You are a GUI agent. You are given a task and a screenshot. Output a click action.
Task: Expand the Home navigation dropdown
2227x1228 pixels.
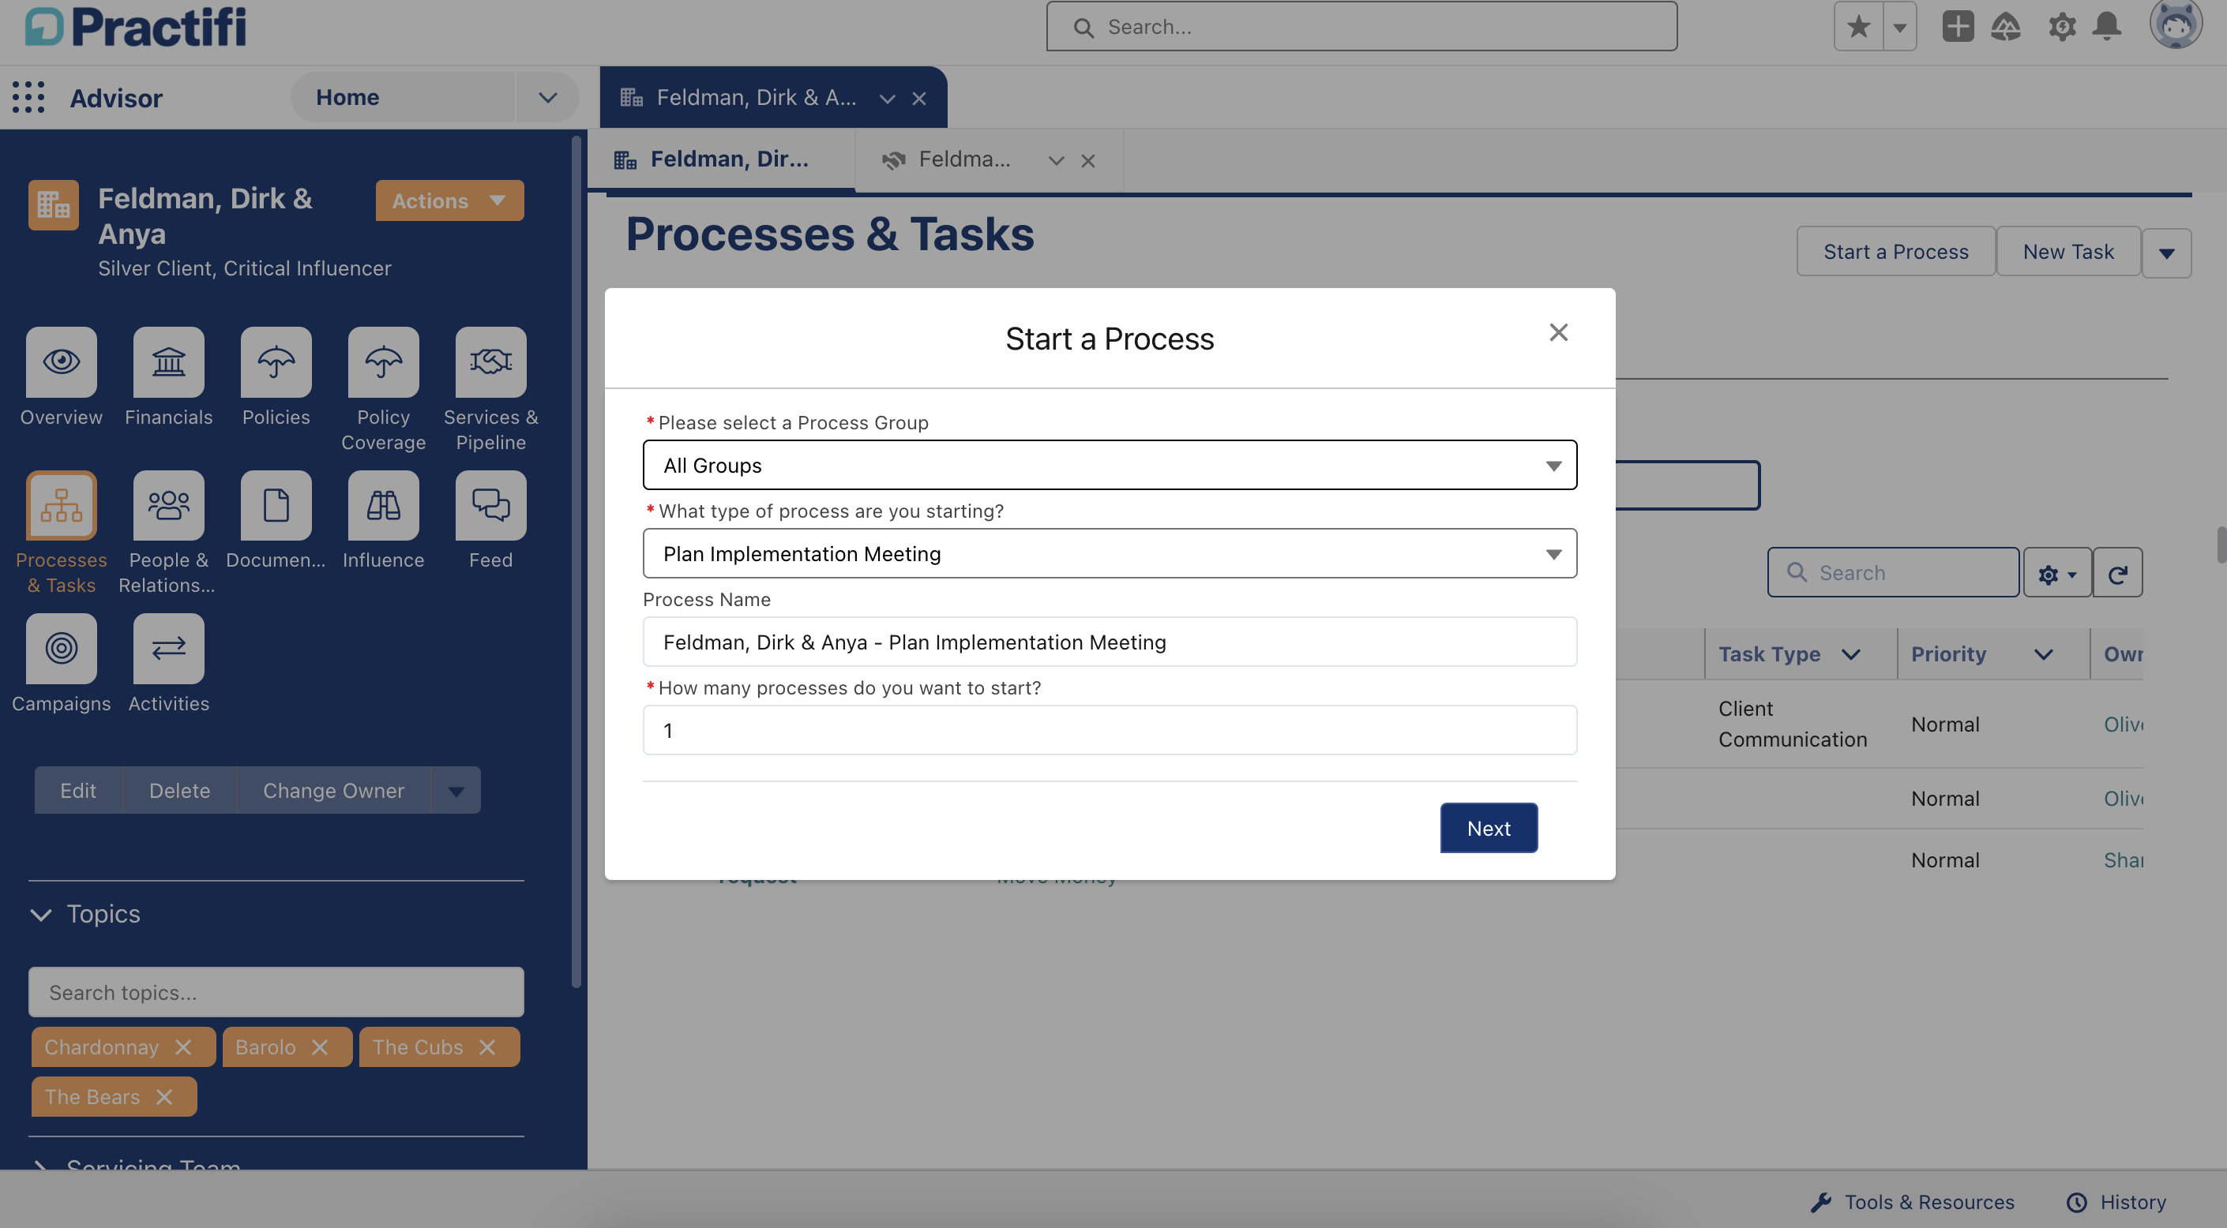[x=547, y=97]
